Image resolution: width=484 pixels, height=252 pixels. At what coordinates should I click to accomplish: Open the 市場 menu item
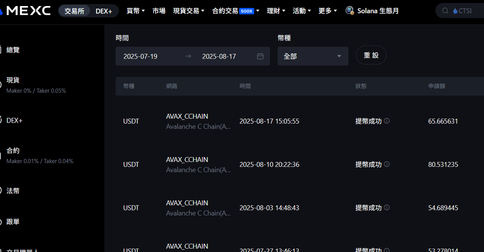click(159, 11)
